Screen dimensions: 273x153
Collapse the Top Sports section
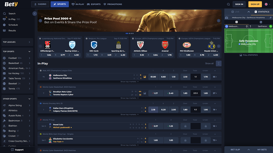(x=29, y=51)
